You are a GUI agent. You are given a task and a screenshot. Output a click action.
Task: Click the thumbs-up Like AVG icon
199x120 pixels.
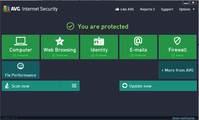coord(117,9)
